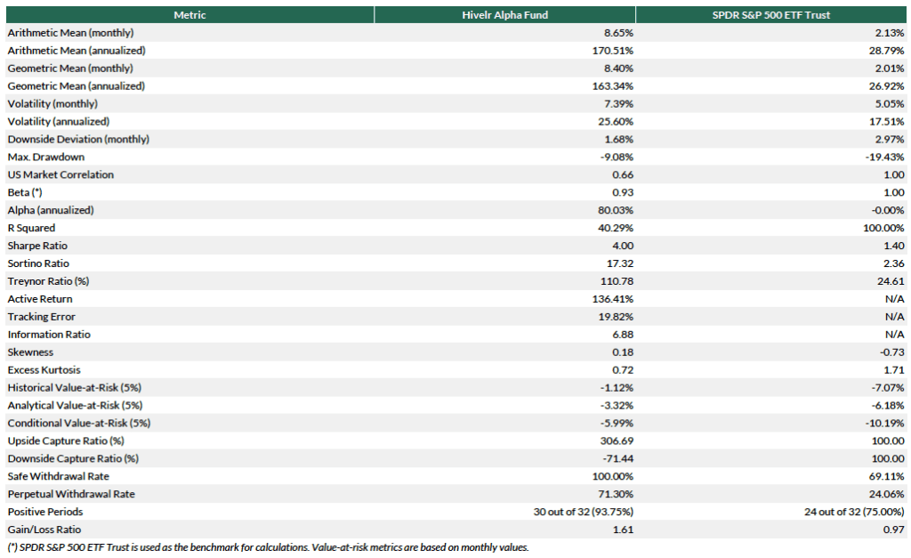Click the 40.29% R Squared value

coord(616,228)
